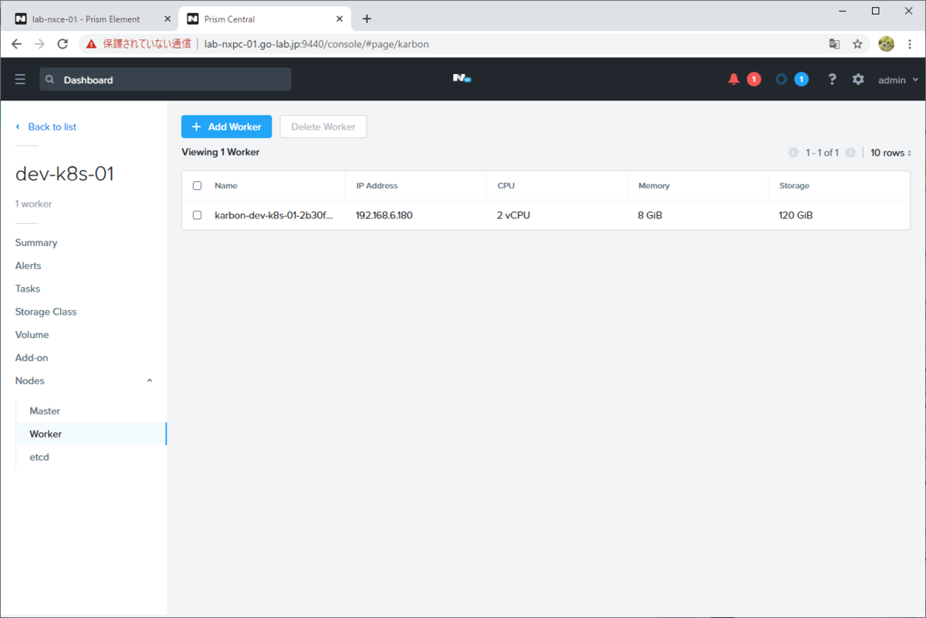Click the 120 GiB storage cell
The height and width of the screenshot is (618, 926).
[796, 215]
